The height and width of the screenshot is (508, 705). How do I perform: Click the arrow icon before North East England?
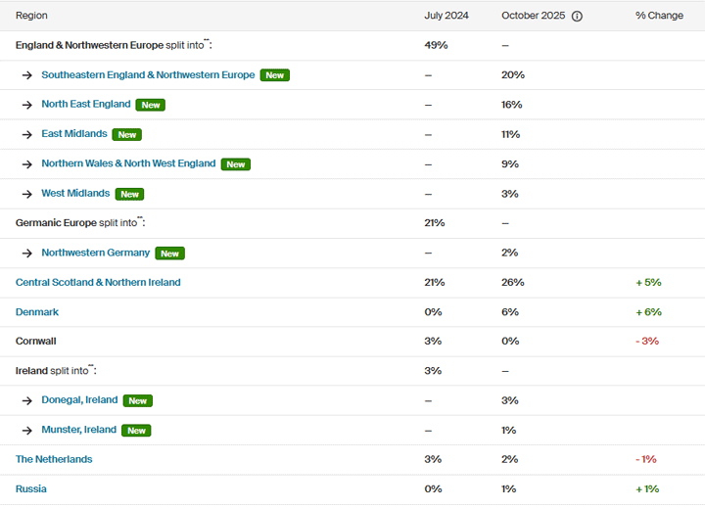(27, 105)
